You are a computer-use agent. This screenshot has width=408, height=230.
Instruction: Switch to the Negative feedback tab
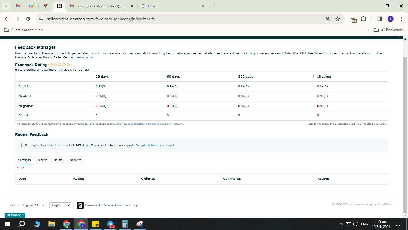(x=76, y=160)
